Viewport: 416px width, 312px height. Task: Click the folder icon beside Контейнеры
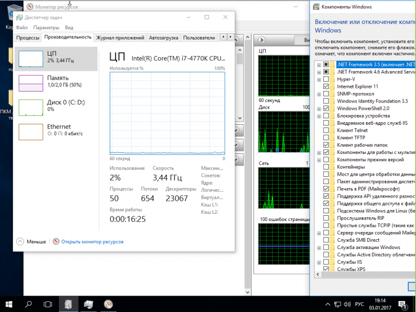[332, 167]
